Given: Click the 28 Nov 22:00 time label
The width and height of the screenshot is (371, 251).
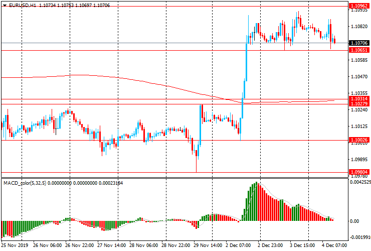Looking at the screenshot, I should tap(176, 245).
